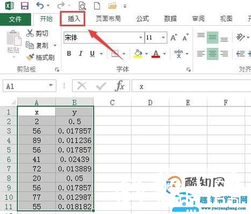Open the 审阅 tab
251x214 pixels.
[x=198, y=19]
